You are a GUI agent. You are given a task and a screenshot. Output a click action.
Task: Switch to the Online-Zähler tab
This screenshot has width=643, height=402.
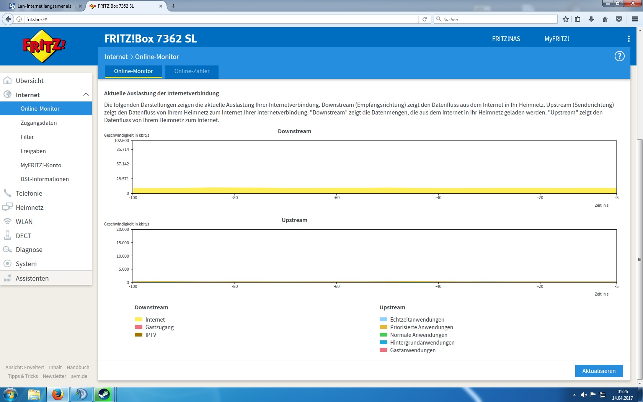[192, 72]
